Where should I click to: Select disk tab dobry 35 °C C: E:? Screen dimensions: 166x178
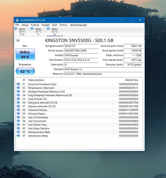[x=22, y=32]
